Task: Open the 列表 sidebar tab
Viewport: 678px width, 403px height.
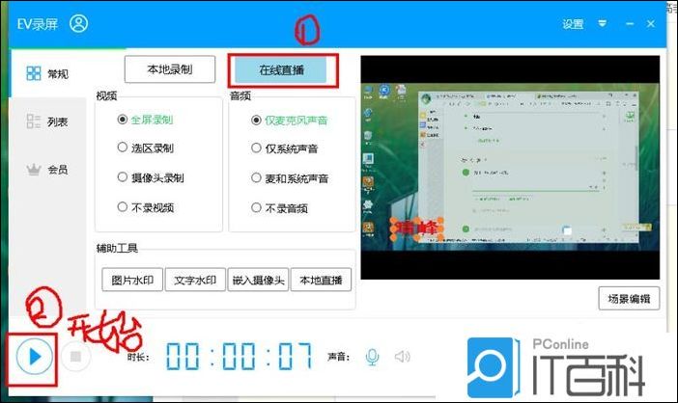Action: 47,121
